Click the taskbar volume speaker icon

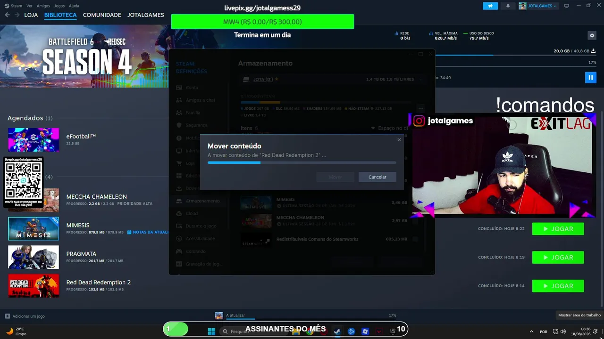(x=564, y=331)
